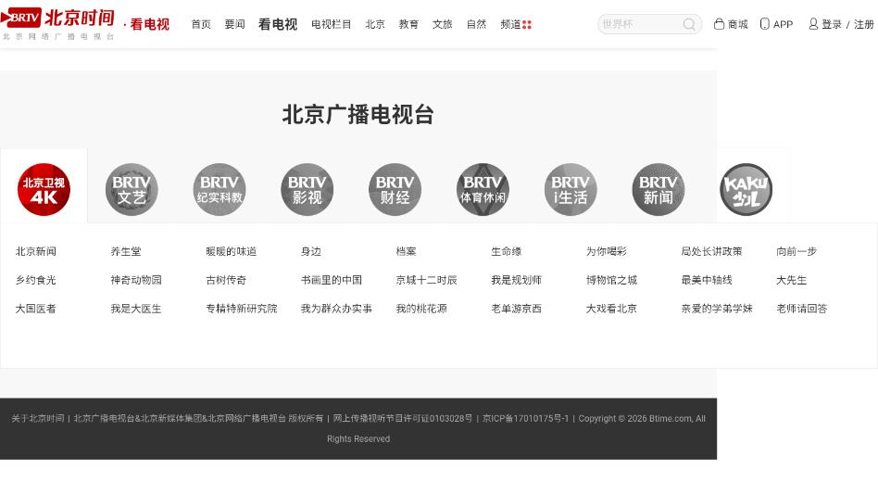878x494 pixels.
Task: Open the 专精特新研究院 program link
Action: [x=242, y=309]
